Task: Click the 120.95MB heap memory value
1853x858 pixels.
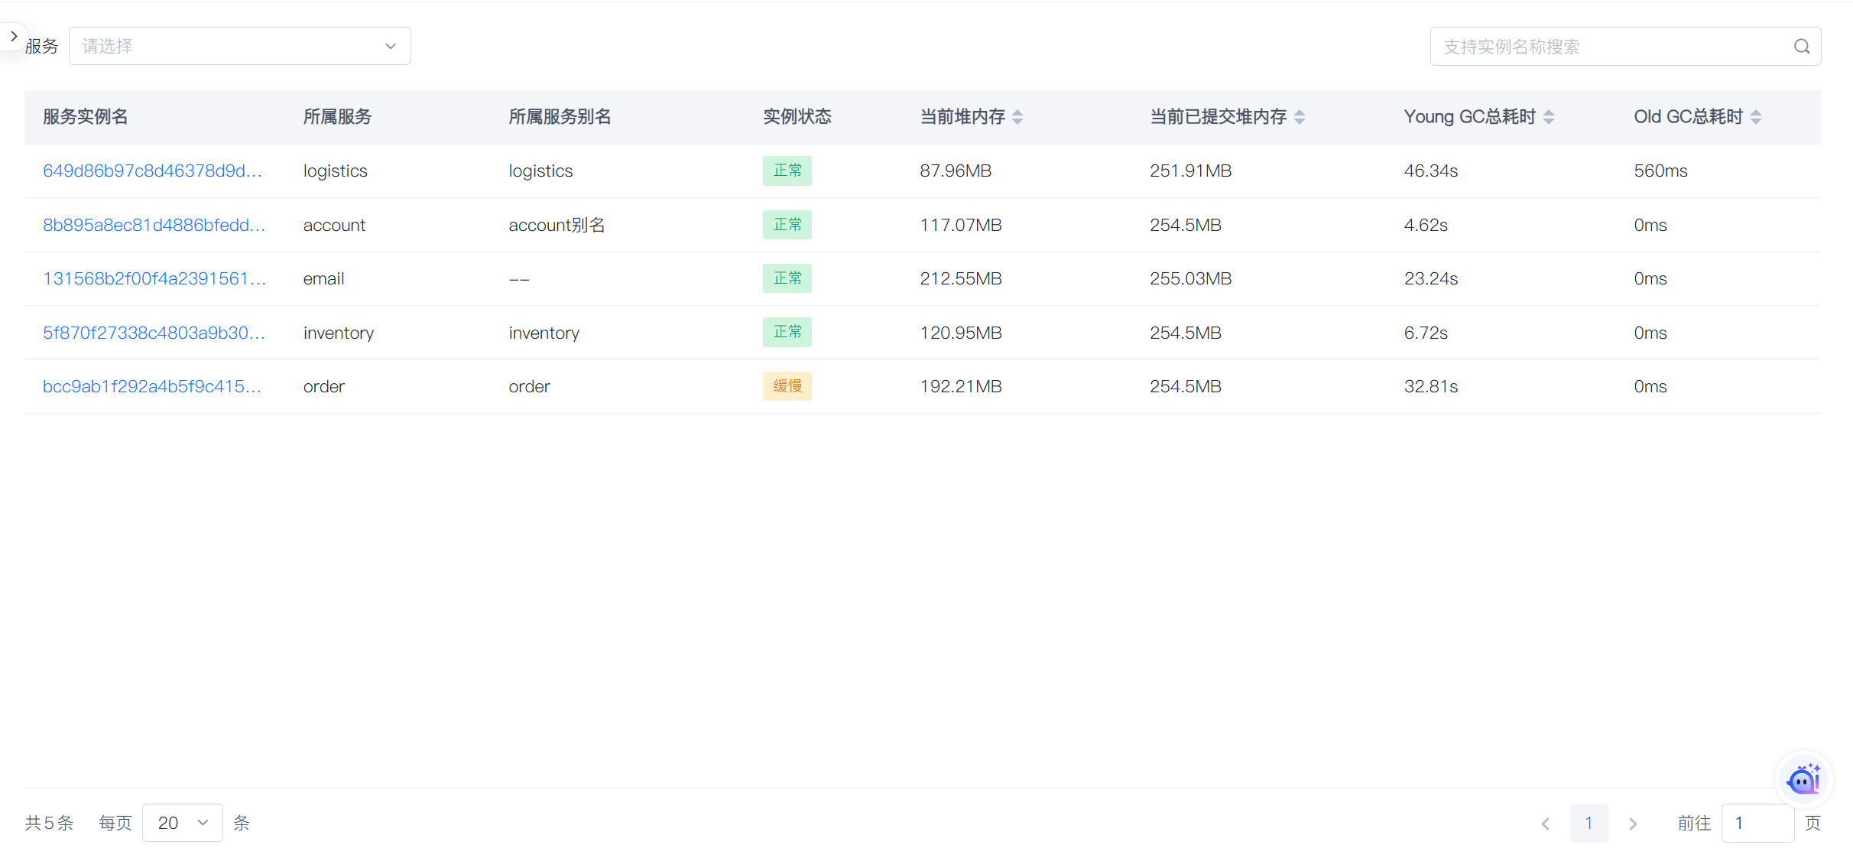Action: (x=961, y=333)
